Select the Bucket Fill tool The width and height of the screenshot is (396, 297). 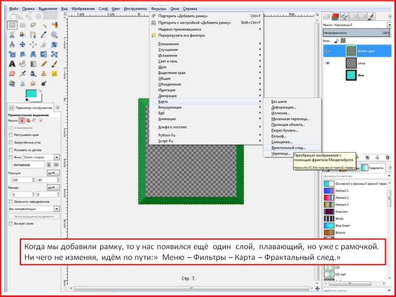click(x=23, y=64)
